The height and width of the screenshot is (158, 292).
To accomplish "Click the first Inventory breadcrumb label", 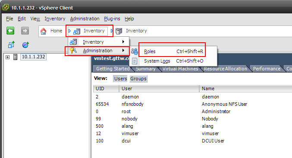I will coord(94,31).
